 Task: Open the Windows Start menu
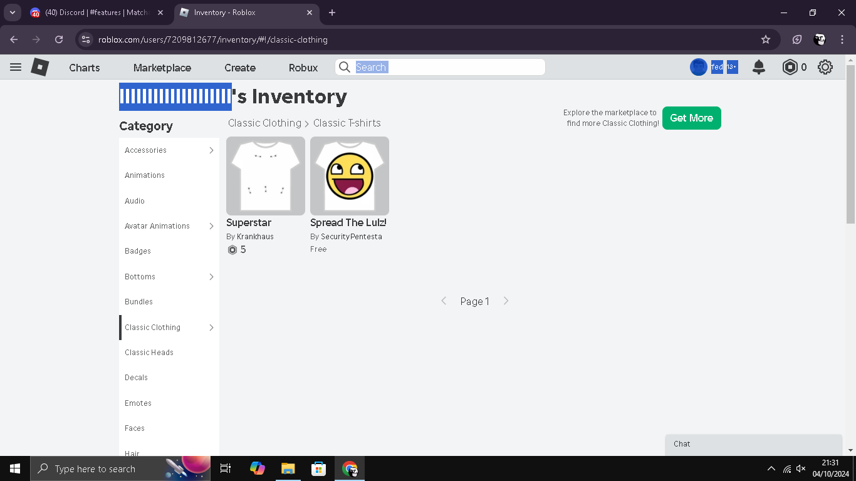point(15,468)
